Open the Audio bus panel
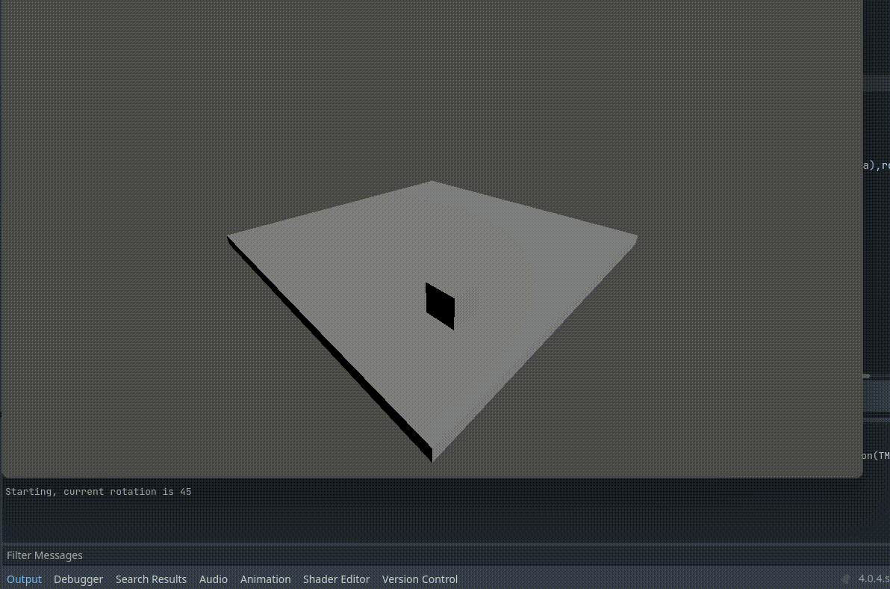 point(214,579)
